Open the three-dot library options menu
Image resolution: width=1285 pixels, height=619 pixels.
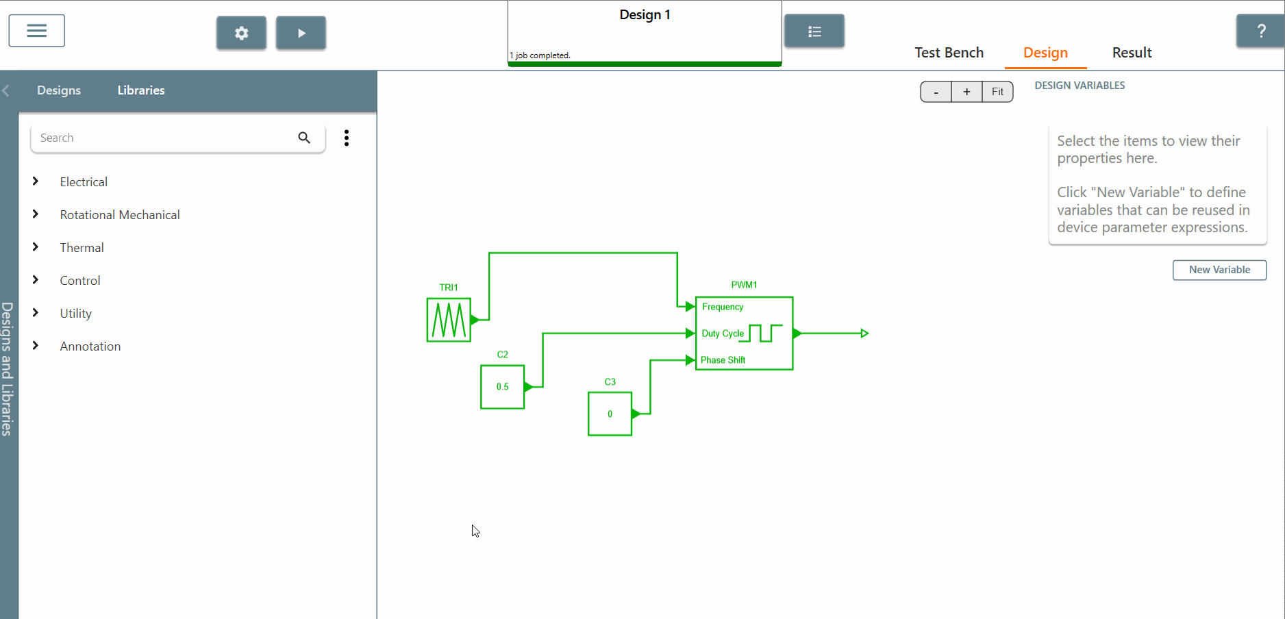tap(347, 138)
